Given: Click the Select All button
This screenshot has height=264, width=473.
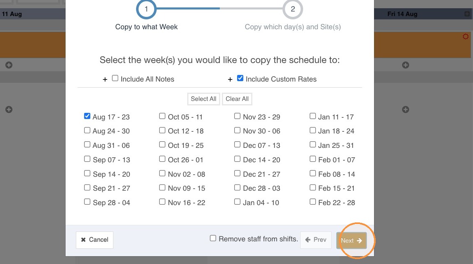Looking at the screenshot, I should tap(204, 99).
